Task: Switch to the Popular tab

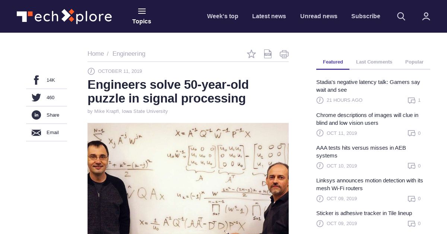Action: (414, 62)
